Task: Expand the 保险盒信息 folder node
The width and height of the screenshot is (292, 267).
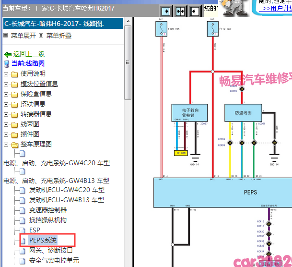Action: point(6,94)
